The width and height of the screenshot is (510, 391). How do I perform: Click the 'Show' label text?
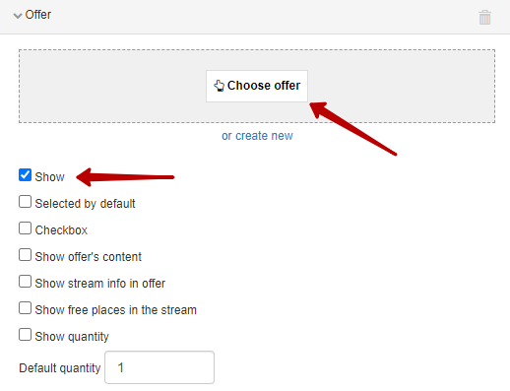(50, 177)
